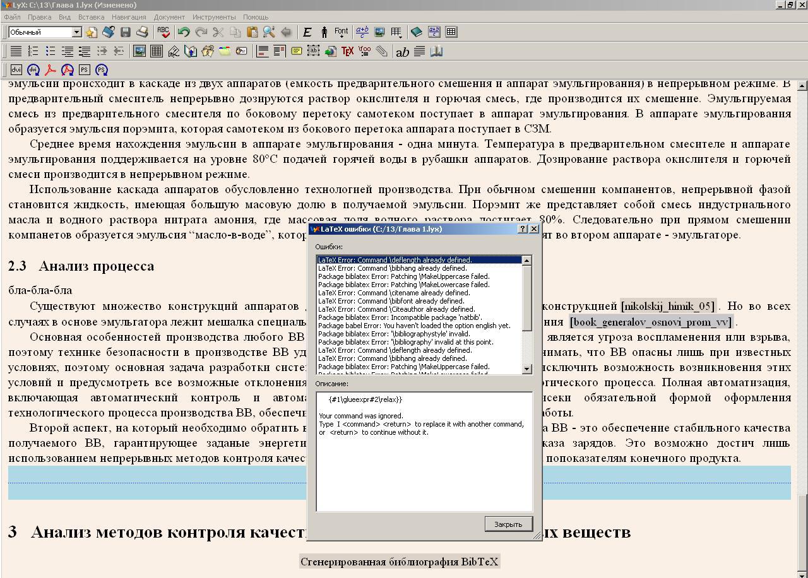This screenshot has height=578, width=808.
Task: Update PostScript output icon
Action: [102, 70]
